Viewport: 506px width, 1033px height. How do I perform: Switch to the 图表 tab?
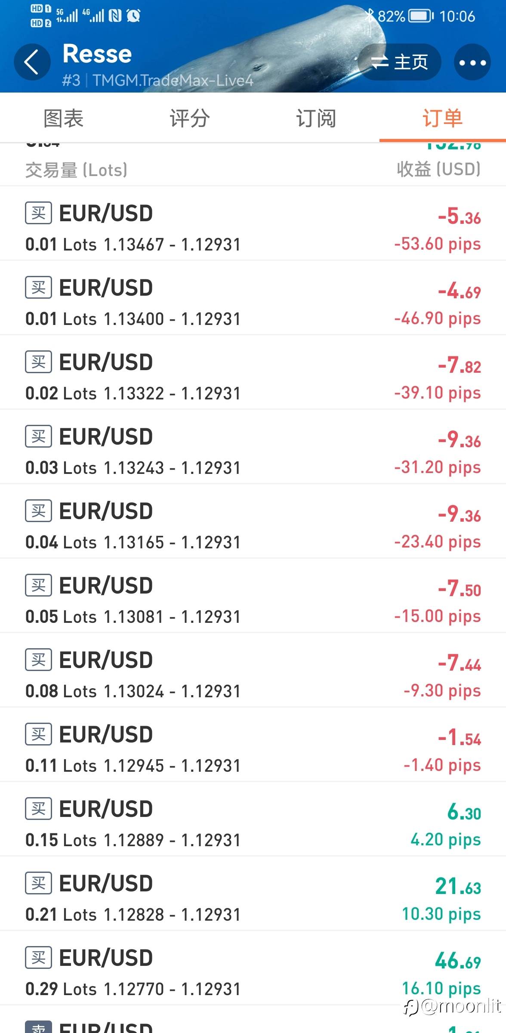tap(63, 118)
